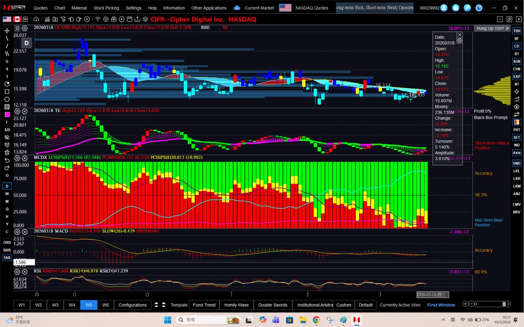Click the layers stack icon in toolbar

tap(145, 19)
